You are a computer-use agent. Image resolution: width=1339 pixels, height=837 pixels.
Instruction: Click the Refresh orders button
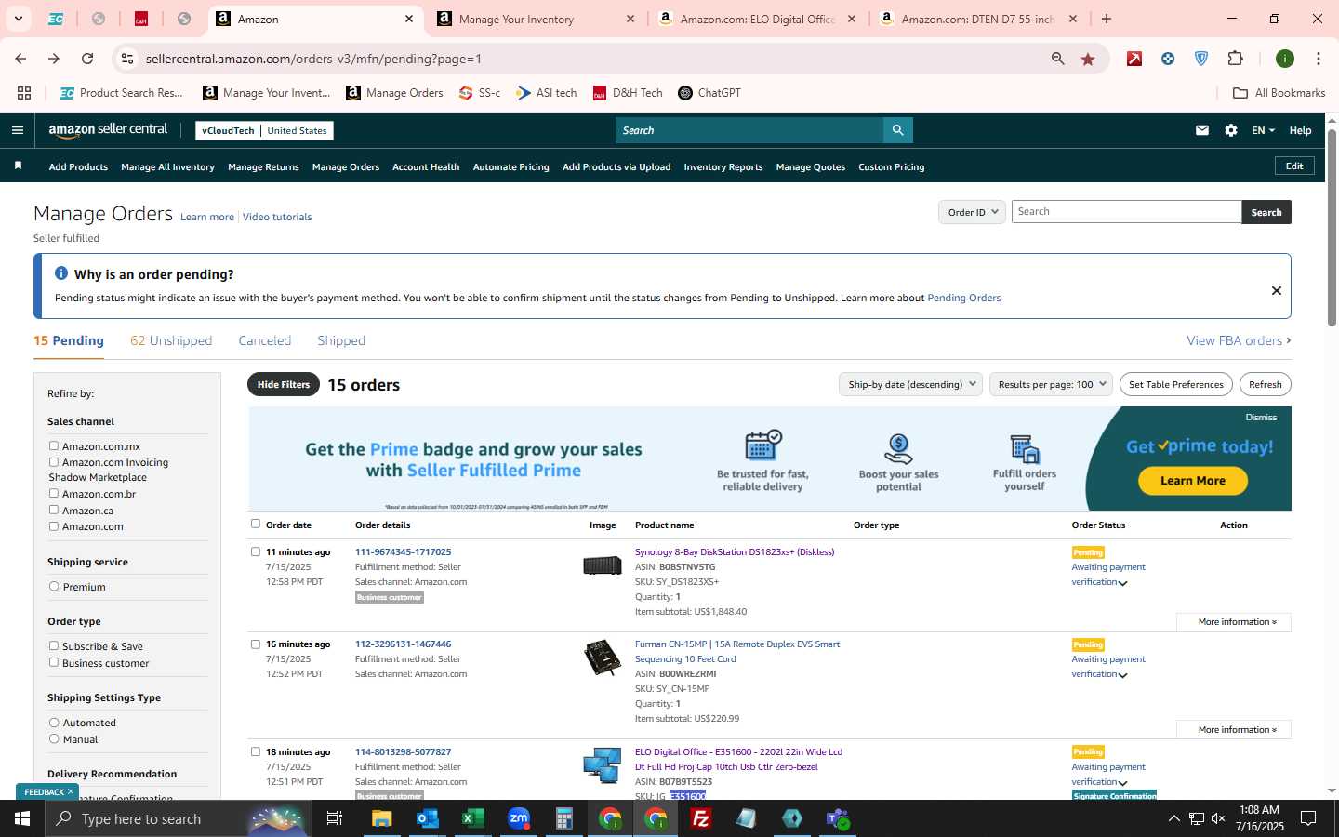click(x=1266, y=384)
